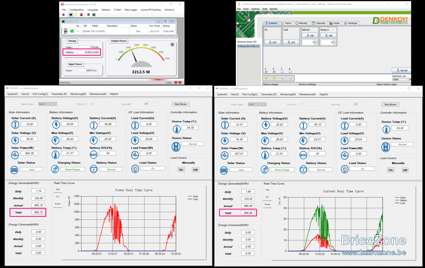Click Stop Monitor in North EPEVER window
This screenshot has width=425, height=268.
[390, 104]
